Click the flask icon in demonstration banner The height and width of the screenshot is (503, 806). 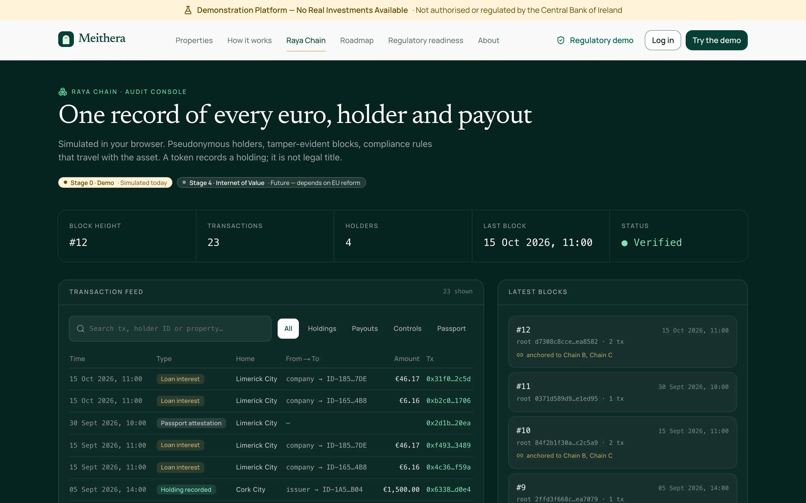point(188,10)
